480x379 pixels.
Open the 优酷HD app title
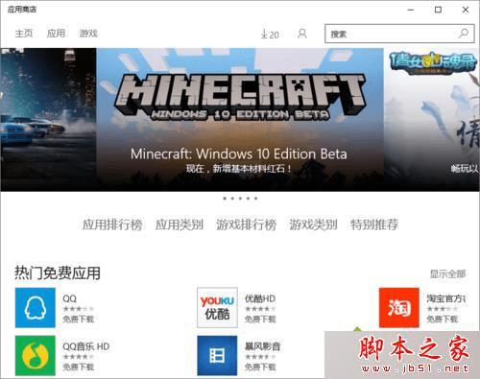tap(260, 298)
